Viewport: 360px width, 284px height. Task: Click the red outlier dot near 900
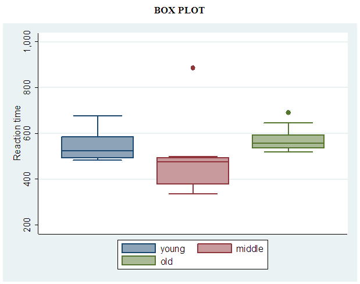[x=193, y=68]
